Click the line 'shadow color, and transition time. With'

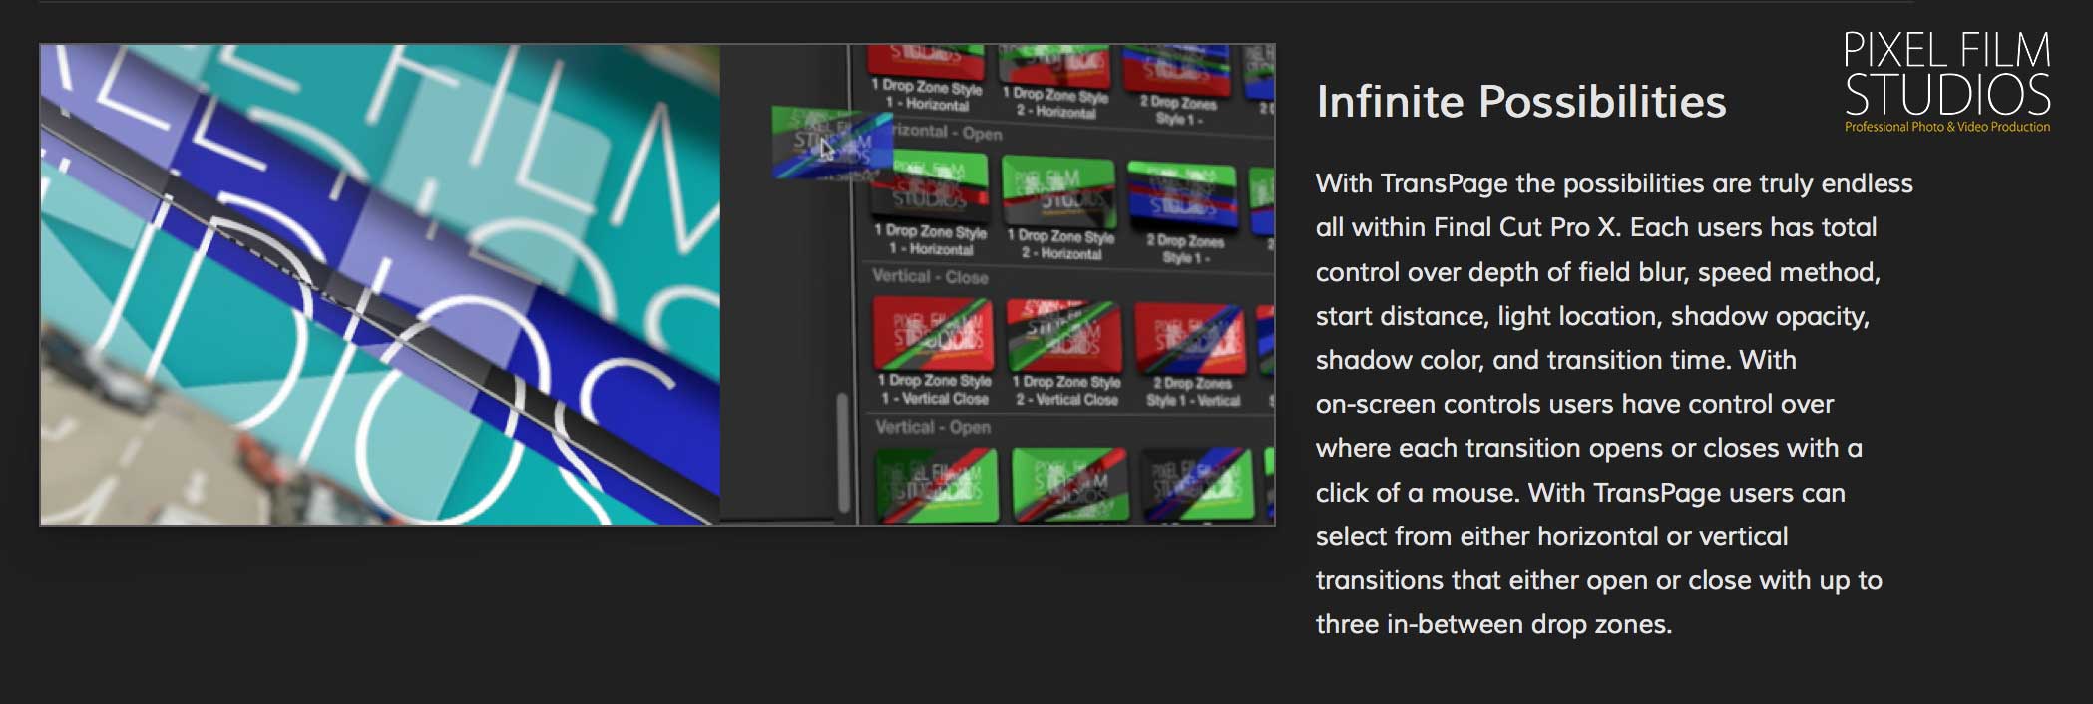point(1555,360)
